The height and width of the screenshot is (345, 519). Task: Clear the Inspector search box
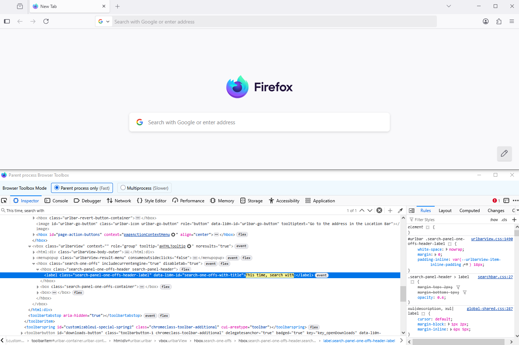coord(379,210)
